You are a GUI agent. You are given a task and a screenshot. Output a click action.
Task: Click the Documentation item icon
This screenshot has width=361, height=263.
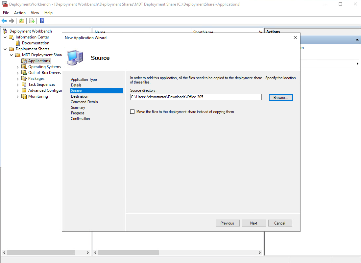[x=18, y=43]
